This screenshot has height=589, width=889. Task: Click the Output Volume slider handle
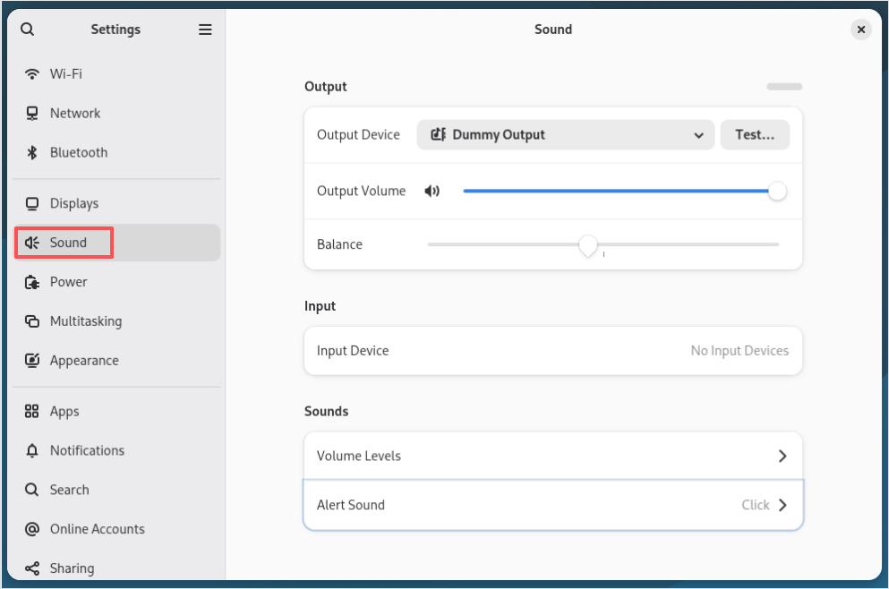tap(777, 191)
